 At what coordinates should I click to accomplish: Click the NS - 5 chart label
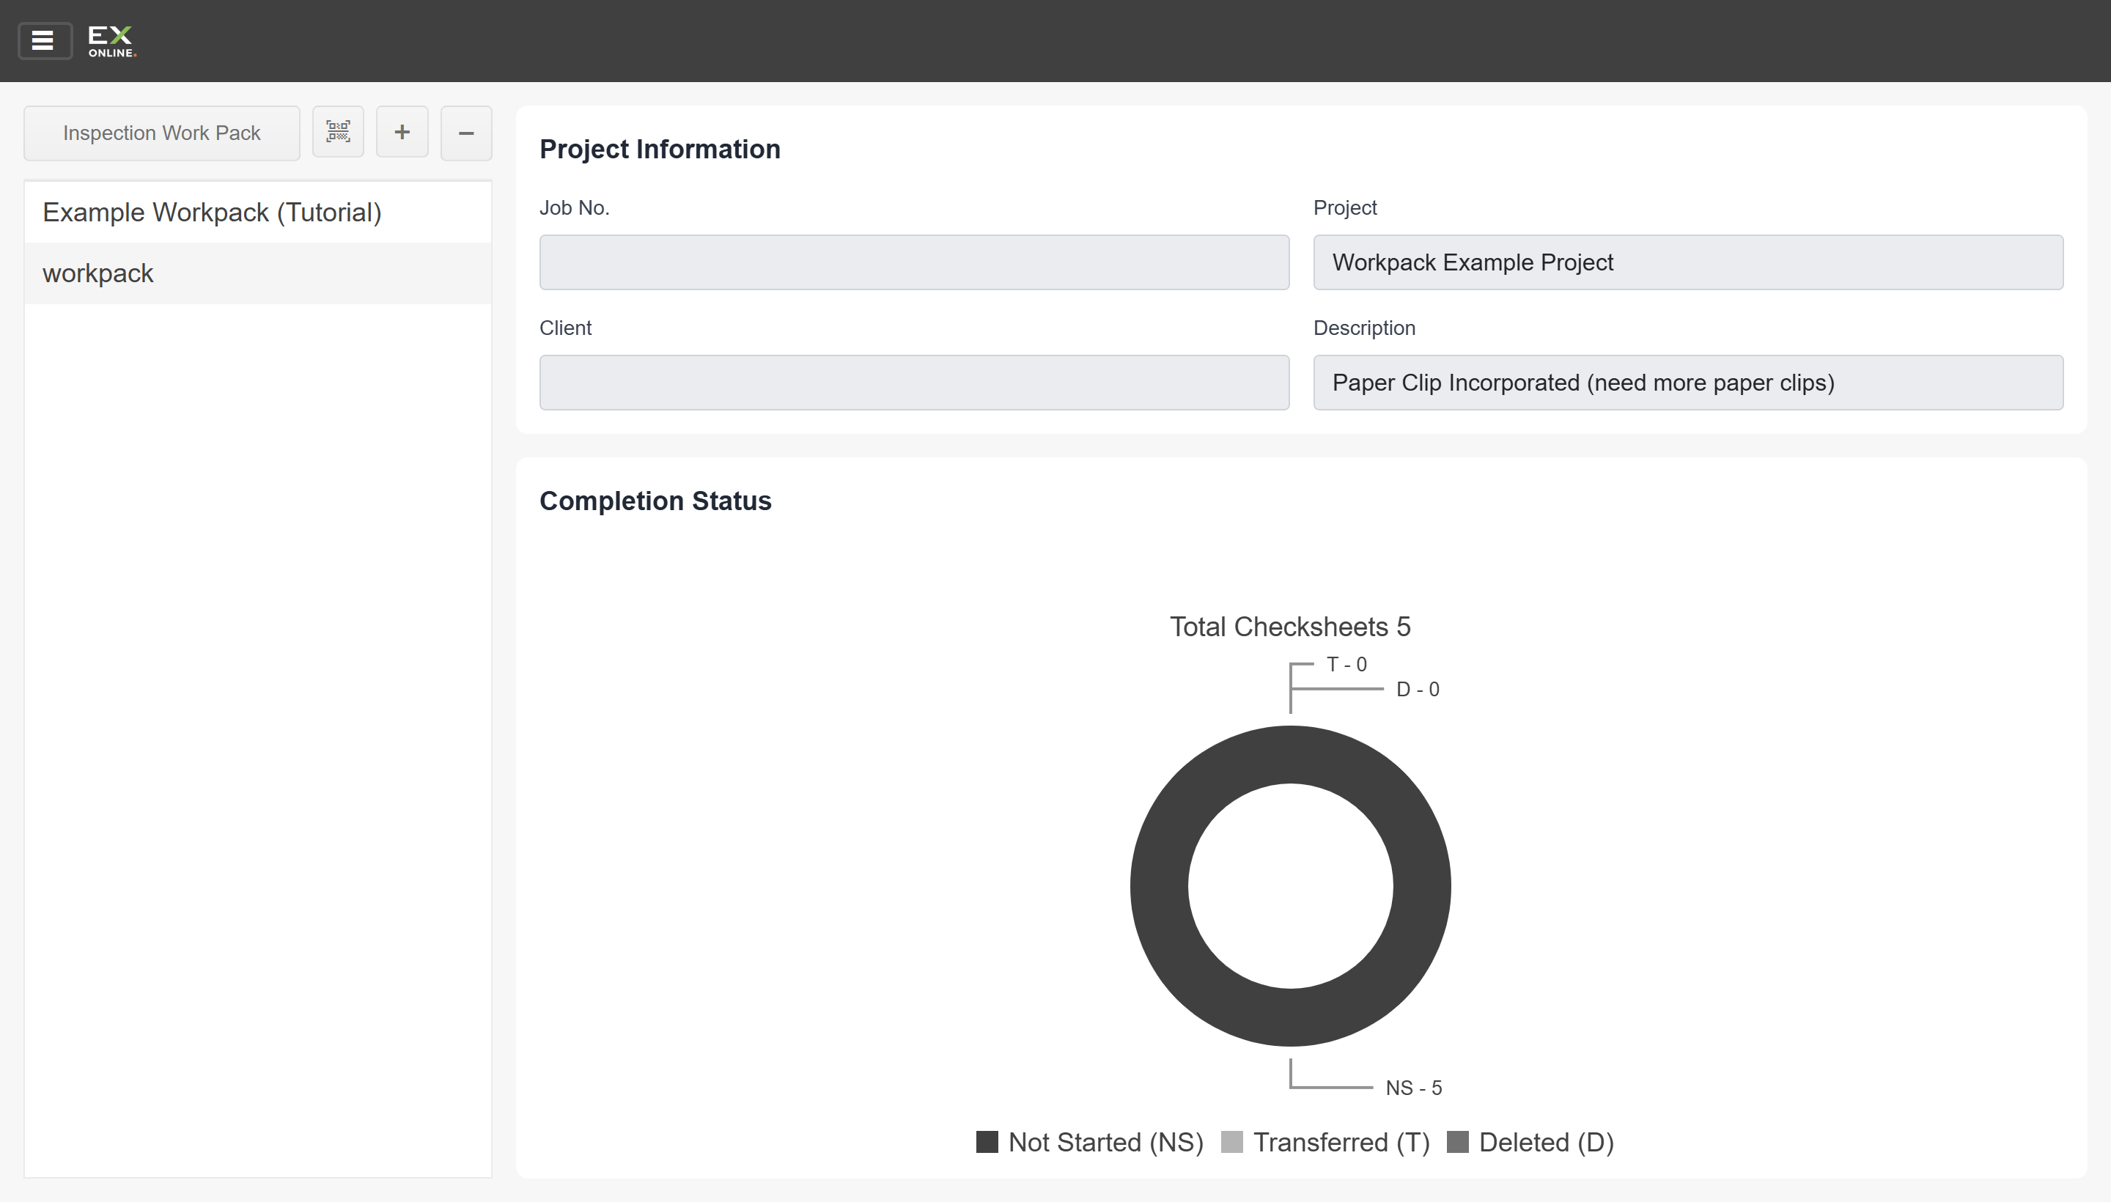coord(1413,1088)
